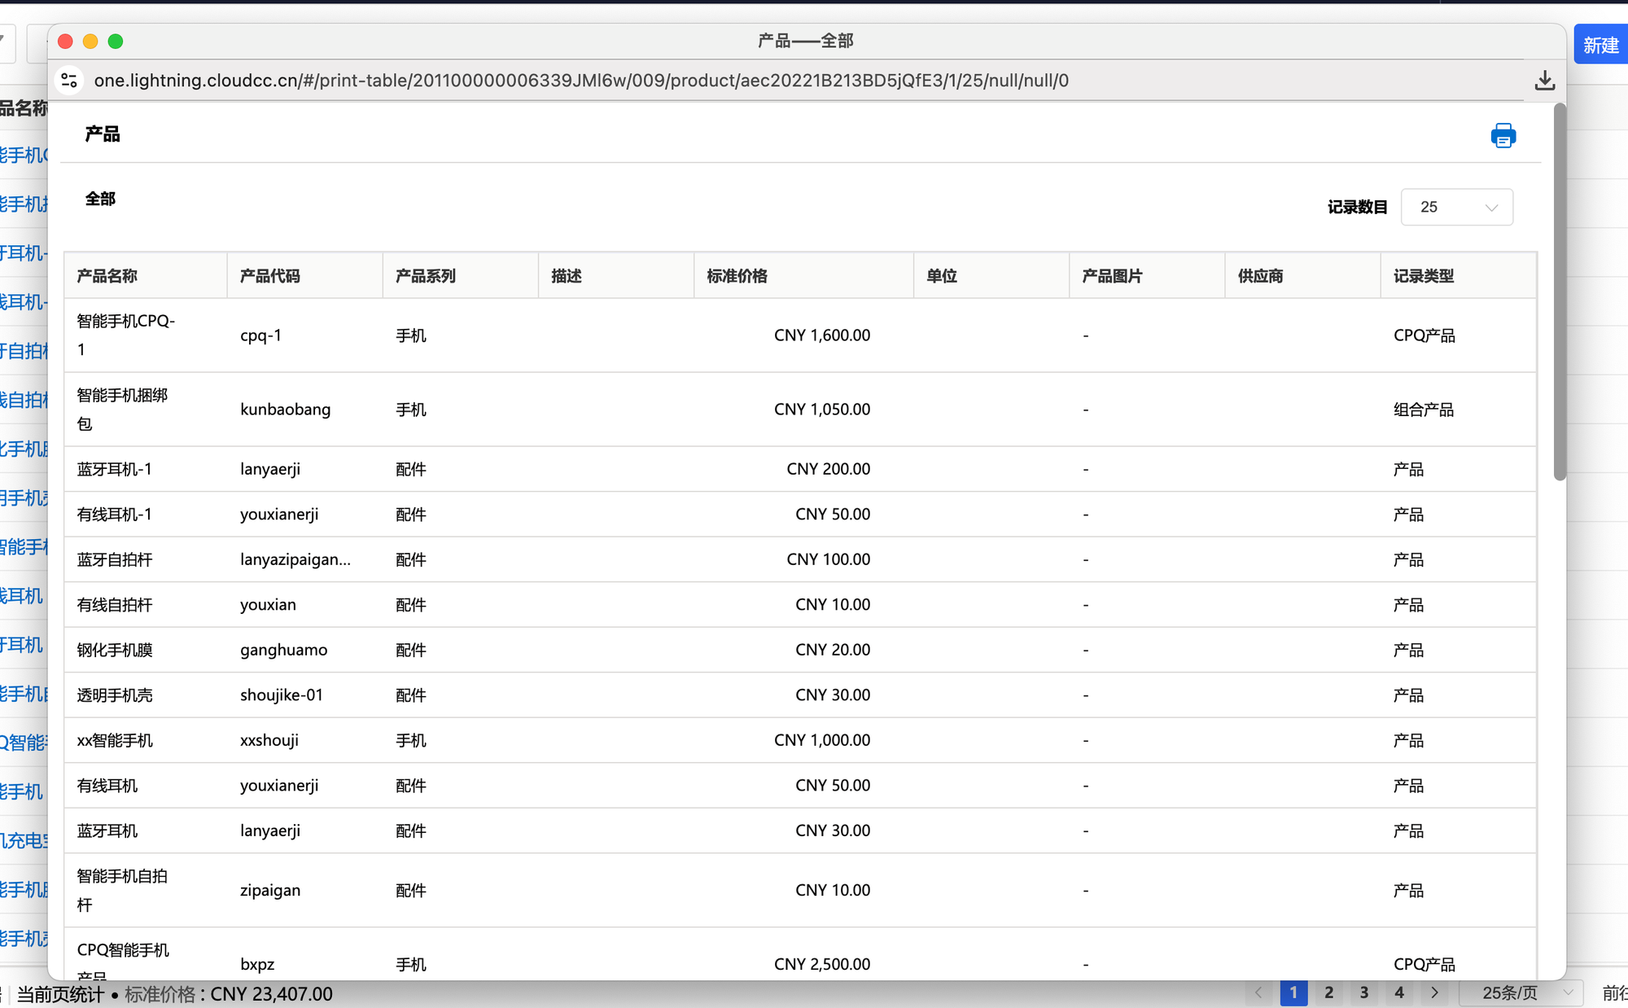Screen dimensions: 1628x1008
Task: Click the download icon in address bar
Action: pos(1544,81)
